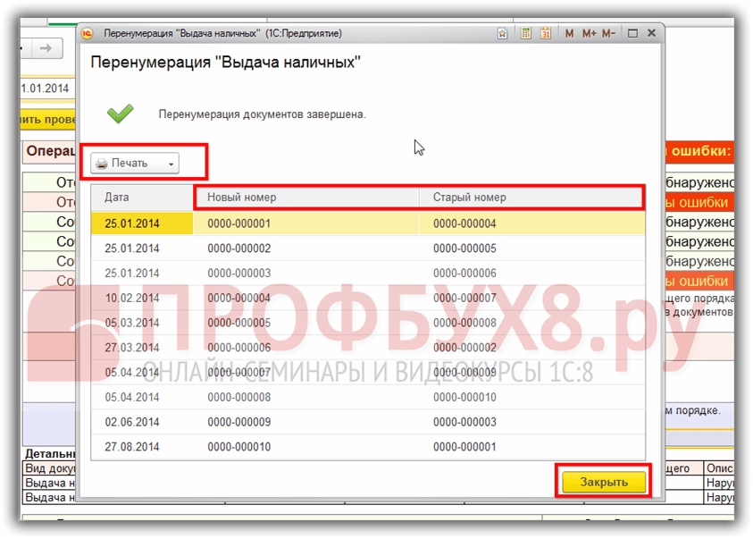Select the cell with new number 0000-000009

[x=238, y=422]
